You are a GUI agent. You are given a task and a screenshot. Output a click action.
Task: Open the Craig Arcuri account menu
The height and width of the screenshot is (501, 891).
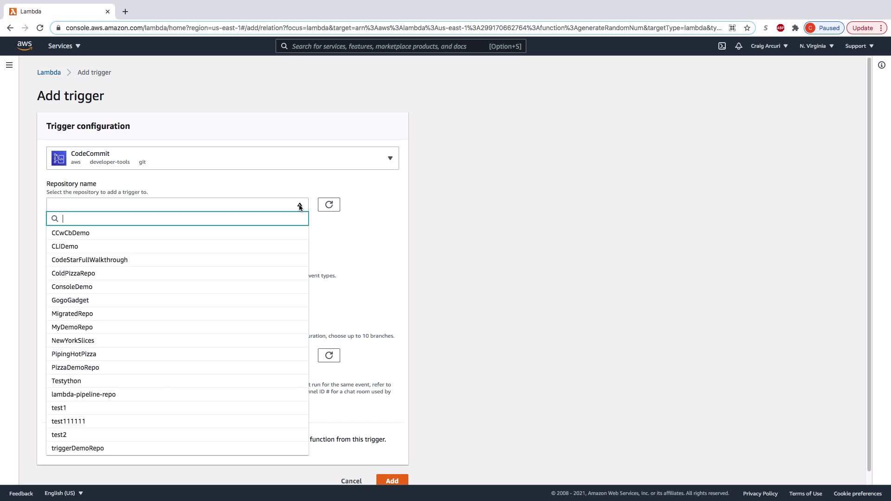click(x=769, y=46)
